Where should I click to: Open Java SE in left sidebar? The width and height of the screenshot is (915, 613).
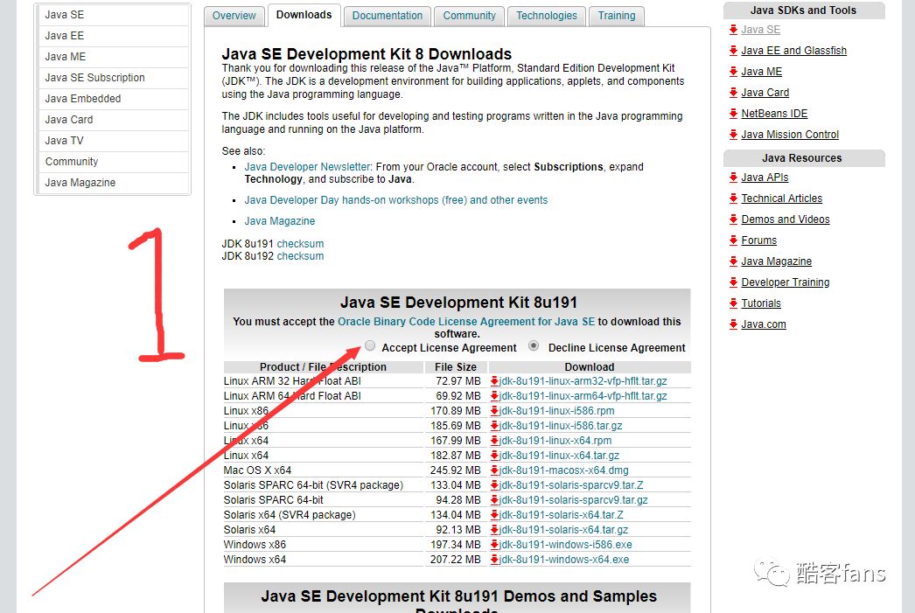(113, 15)
